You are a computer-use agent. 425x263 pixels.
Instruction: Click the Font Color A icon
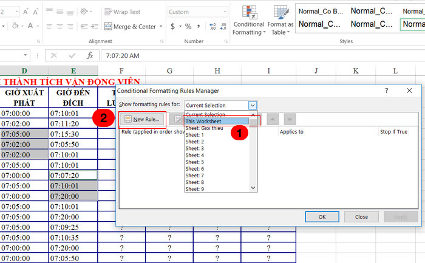pyautogui.click(x=30, y=26)
